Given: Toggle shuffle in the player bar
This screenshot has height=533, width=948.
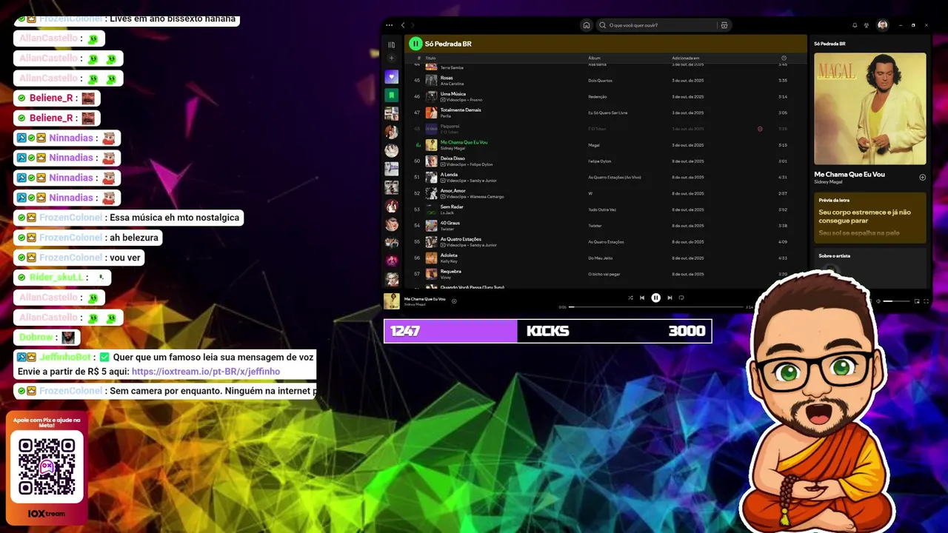Looking at the screenshot, I should click(x=630, y=298).
